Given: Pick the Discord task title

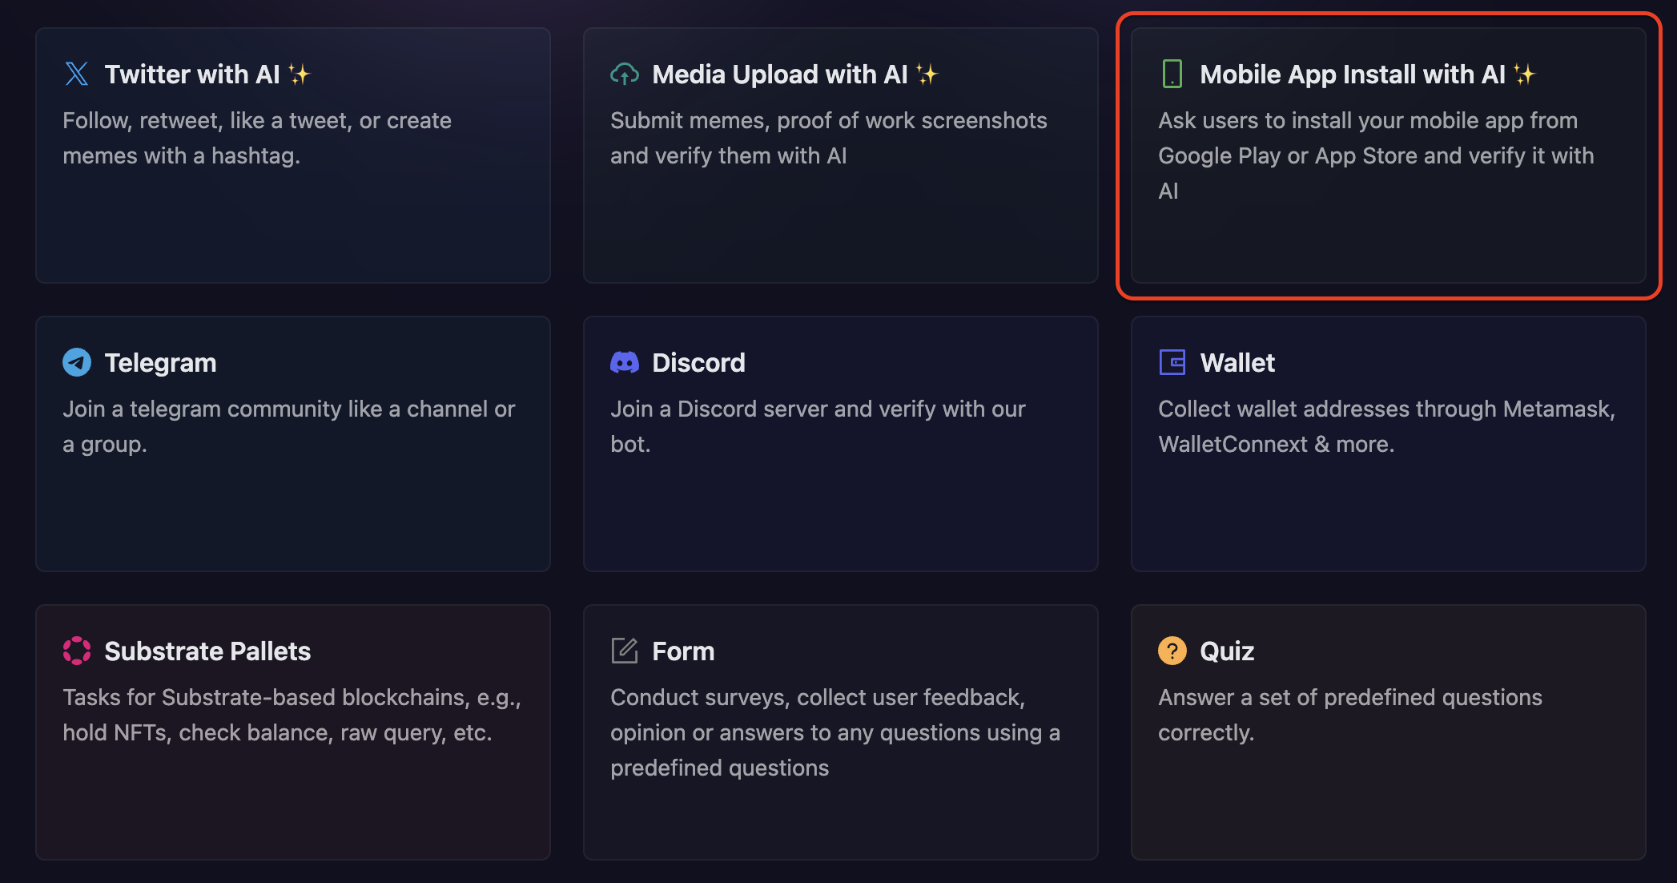Looking at the screenshot, I should click(x=698, y=363).
